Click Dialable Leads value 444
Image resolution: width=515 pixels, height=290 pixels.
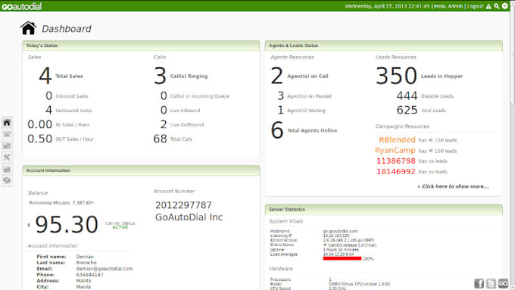(x=407, y=95)
